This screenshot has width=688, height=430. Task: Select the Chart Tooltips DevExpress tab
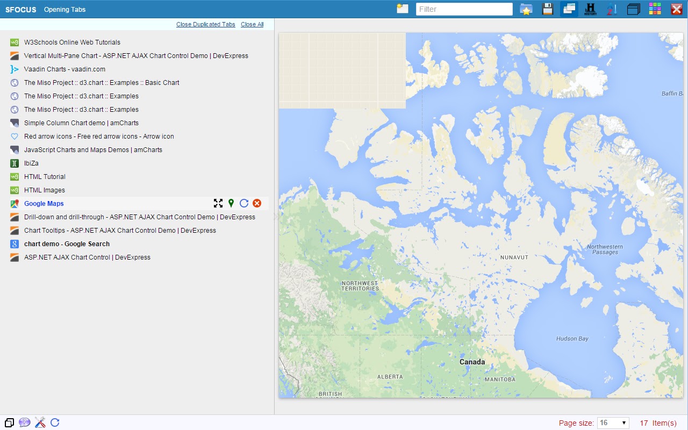coord(120,231)
